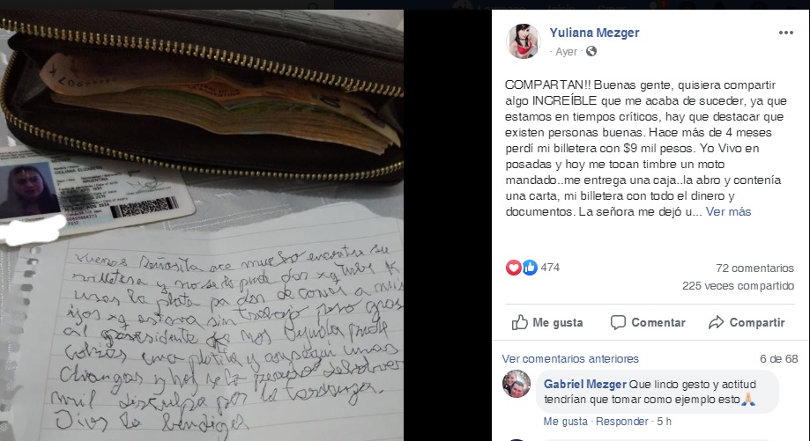Click the wallet and letter photo
Viewport: 810px width, 441px height.
202,225
